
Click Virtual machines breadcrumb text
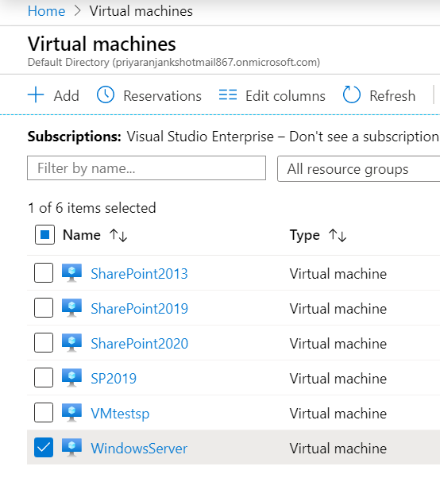(141, 11)
